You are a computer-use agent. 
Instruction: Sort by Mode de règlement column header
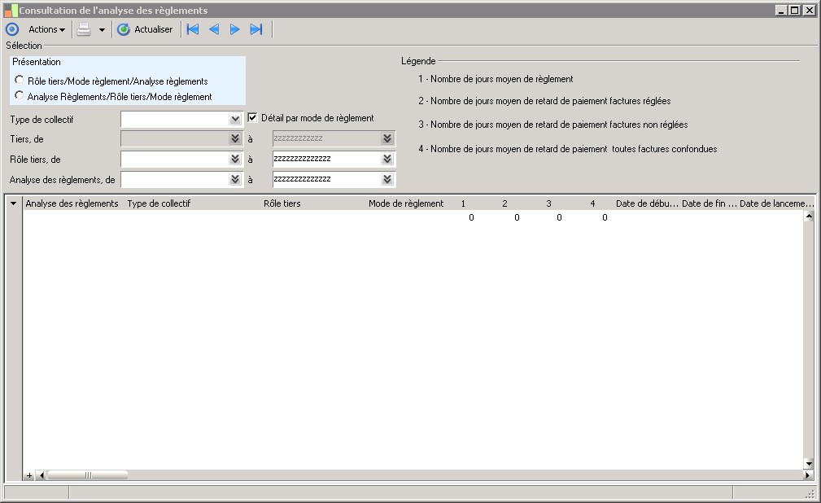(x=406, y=203)
